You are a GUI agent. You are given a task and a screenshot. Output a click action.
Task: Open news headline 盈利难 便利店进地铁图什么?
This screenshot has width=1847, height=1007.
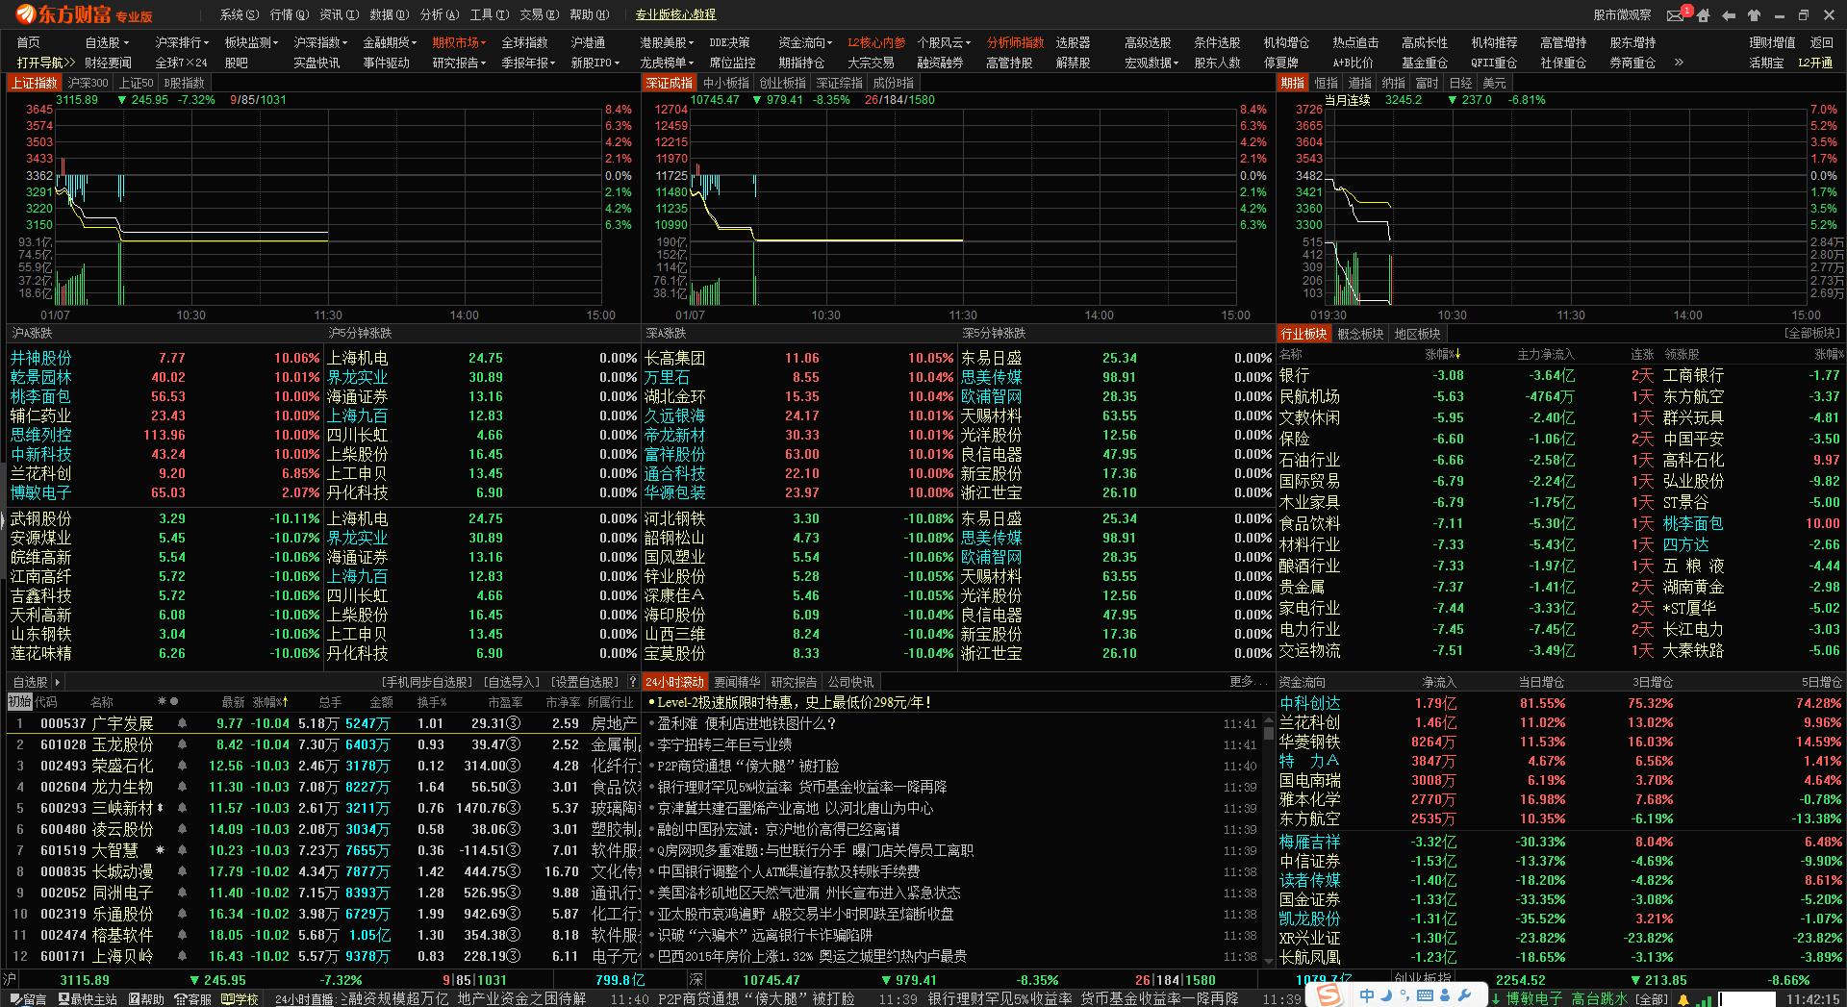[746, 723]
